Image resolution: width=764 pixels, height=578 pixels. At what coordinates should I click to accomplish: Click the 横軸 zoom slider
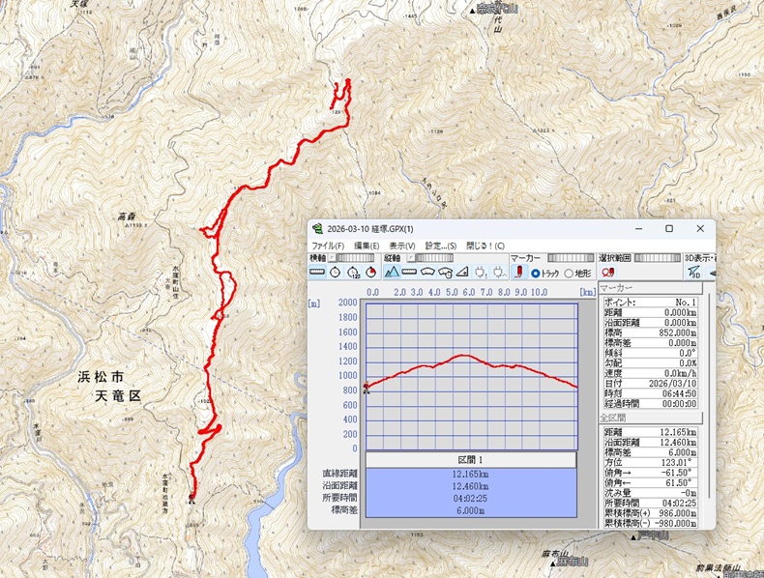355,259
